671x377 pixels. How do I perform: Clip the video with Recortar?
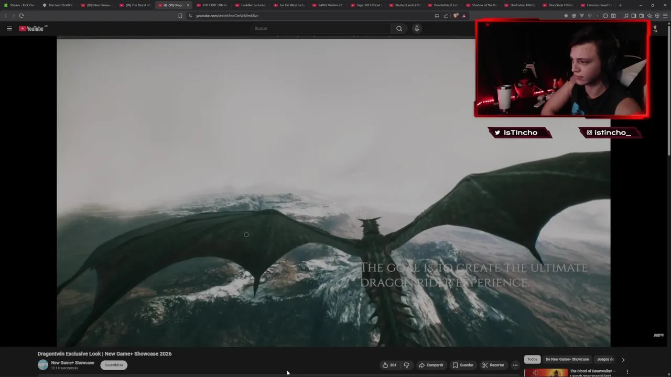click(x=493, y=365)
